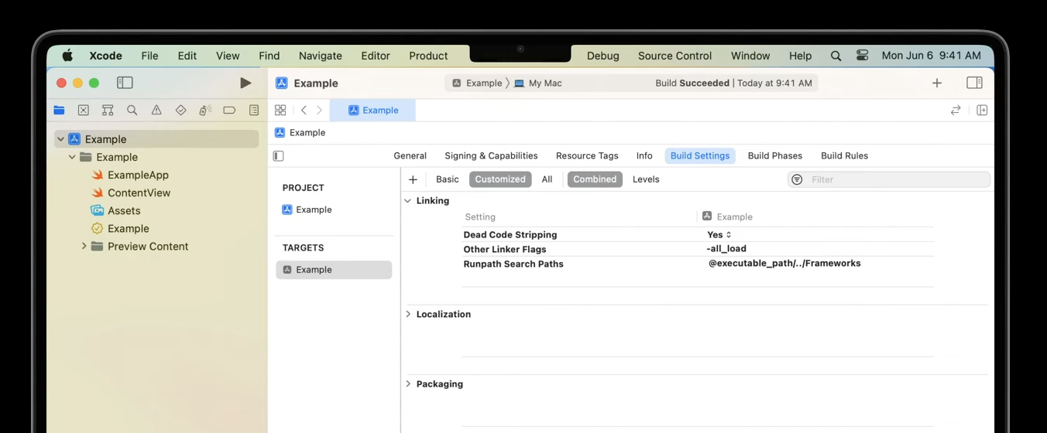Add an editor on the right
Viewport: 1047px width, 433px height.
[982, 110]
